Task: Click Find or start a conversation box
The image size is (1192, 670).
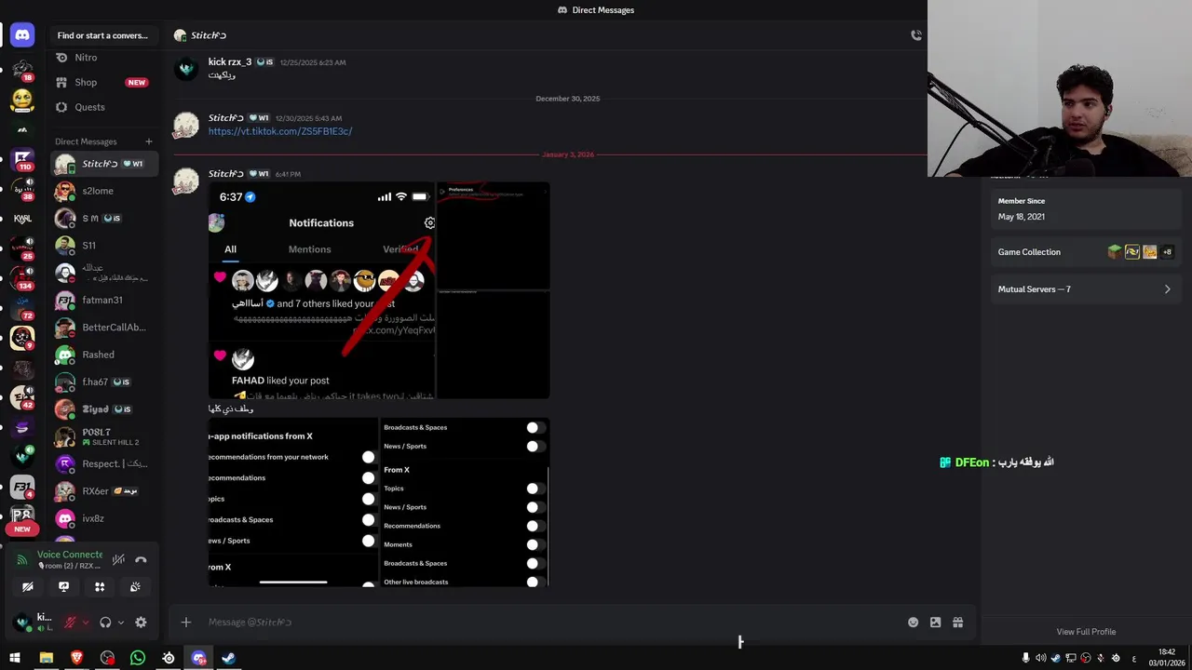Action: [x=102, y=35]
